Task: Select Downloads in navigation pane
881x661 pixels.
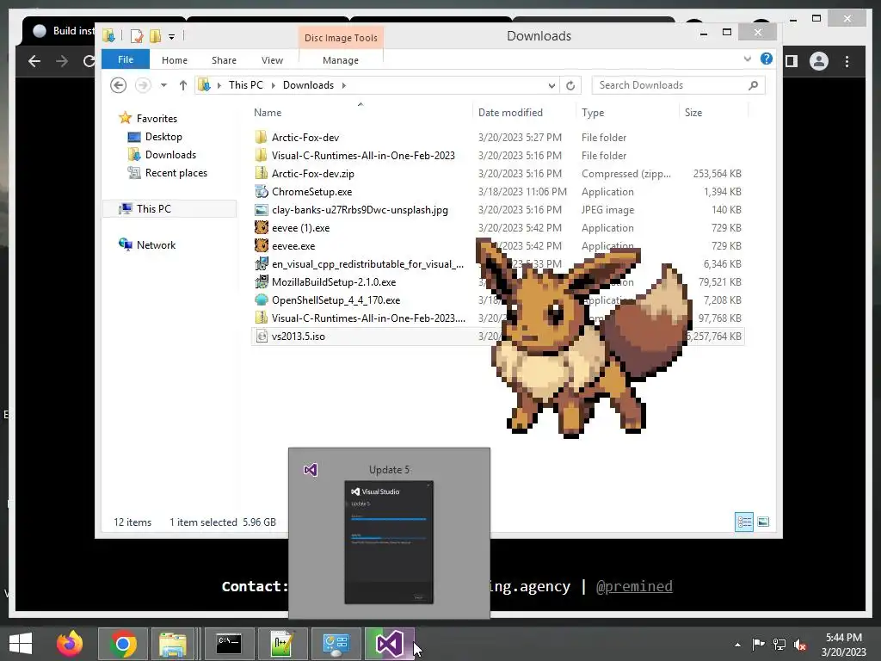Action: pos(170,155)
